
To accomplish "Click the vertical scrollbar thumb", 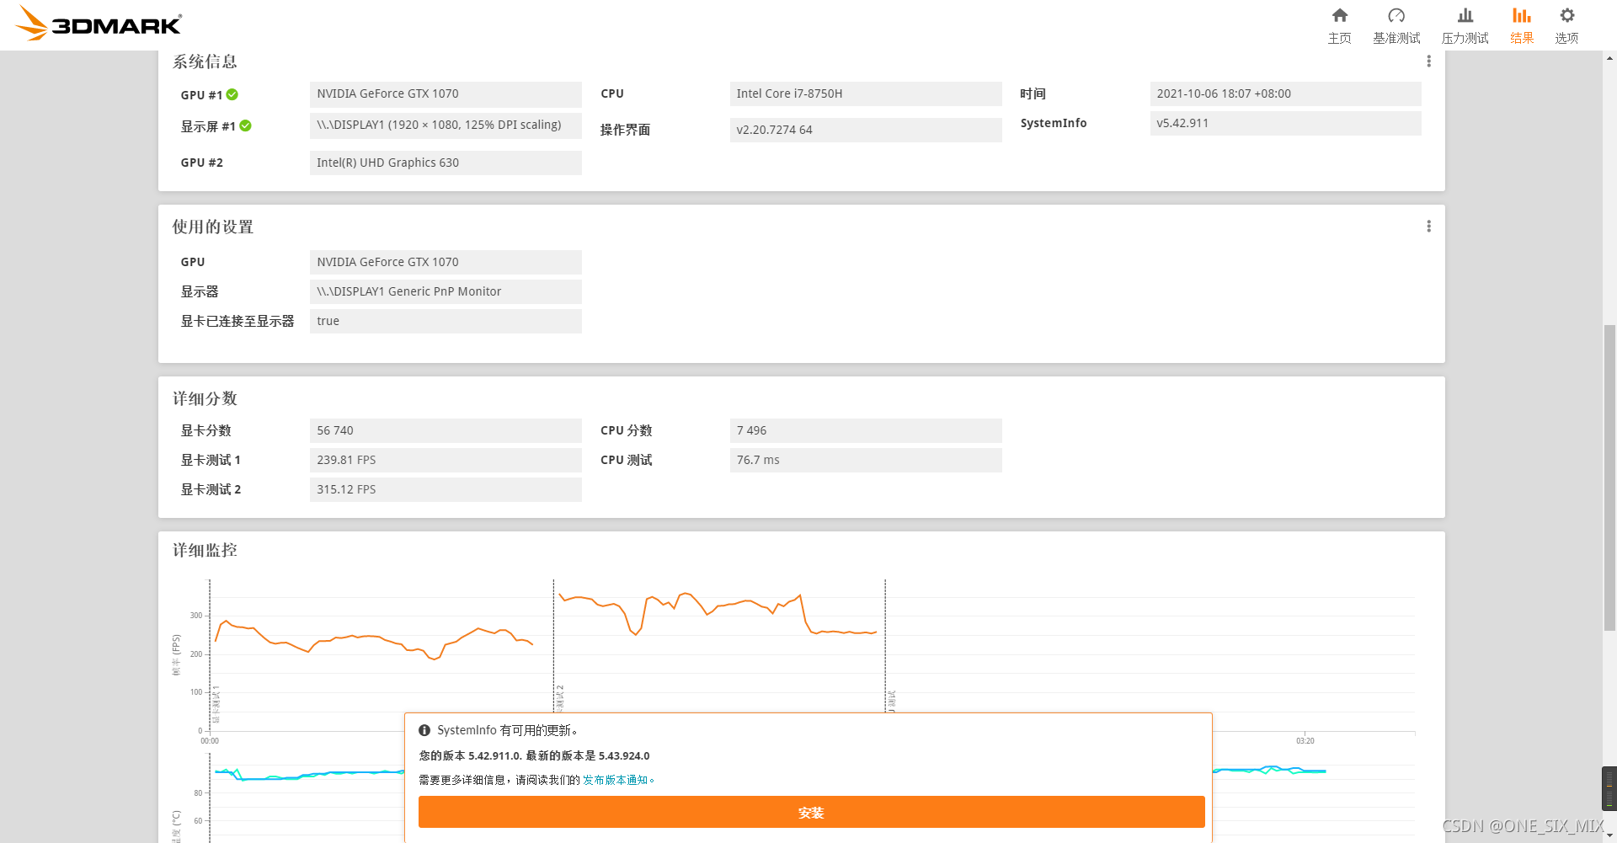I will click(x=1609, y=477).
